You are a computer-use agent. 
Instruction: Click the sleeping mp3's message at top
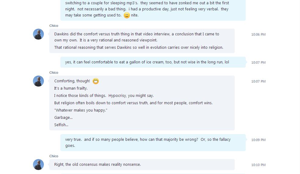coord(147,9)
